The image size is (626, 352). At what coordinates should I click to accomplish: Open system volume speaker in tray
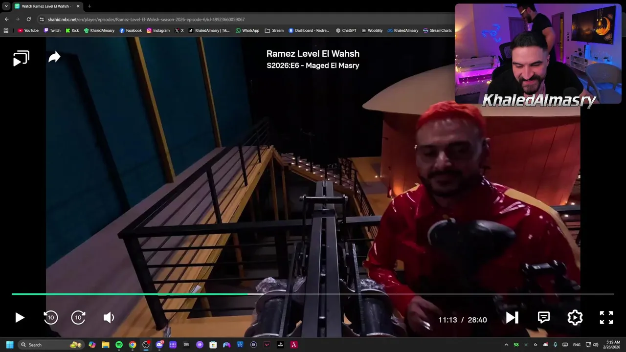coord(596,345)
